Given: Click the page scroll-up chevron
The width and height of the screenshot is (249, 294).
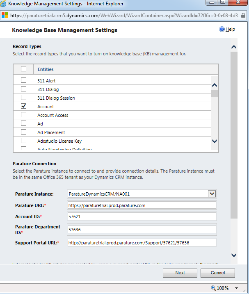Looking at the screenshot, I should point(234,47).
